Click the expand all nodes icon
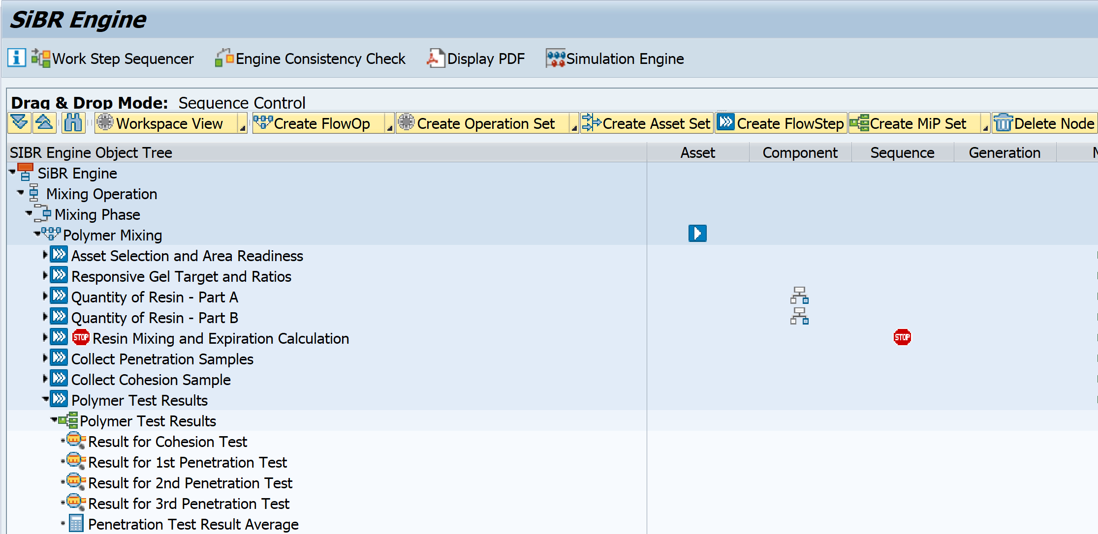This screenshot has width=1098, height=534. [20, 123]
